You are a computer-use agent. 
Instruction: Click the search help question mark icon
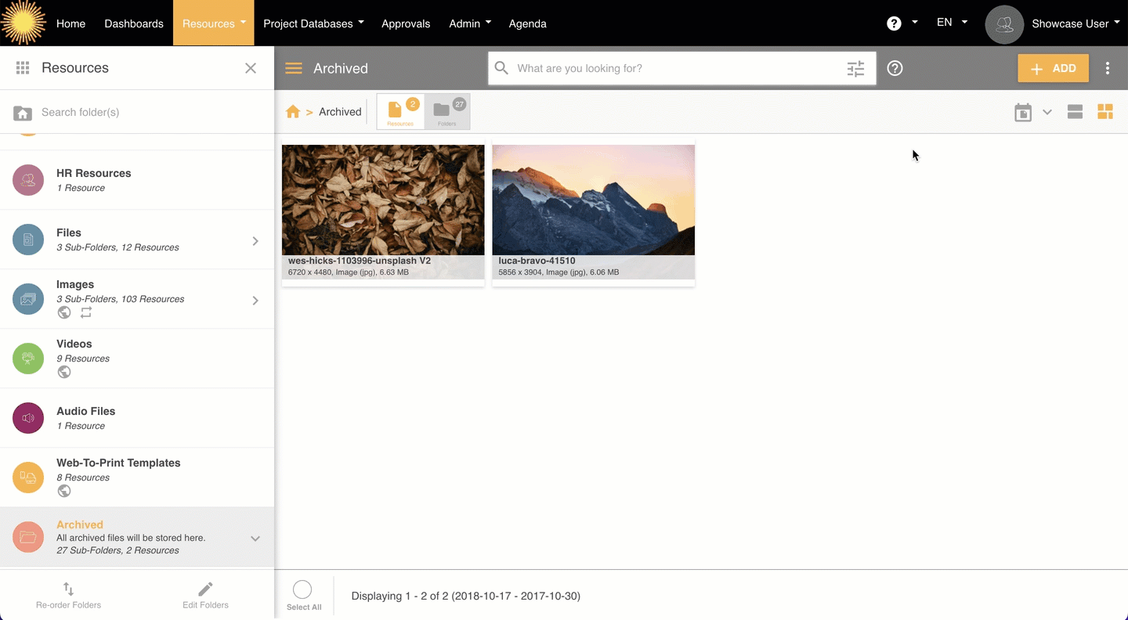pos(895,68)
